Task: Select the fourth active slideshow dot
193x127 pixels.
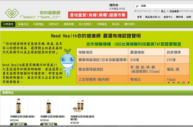Action: tap(184, 83)
